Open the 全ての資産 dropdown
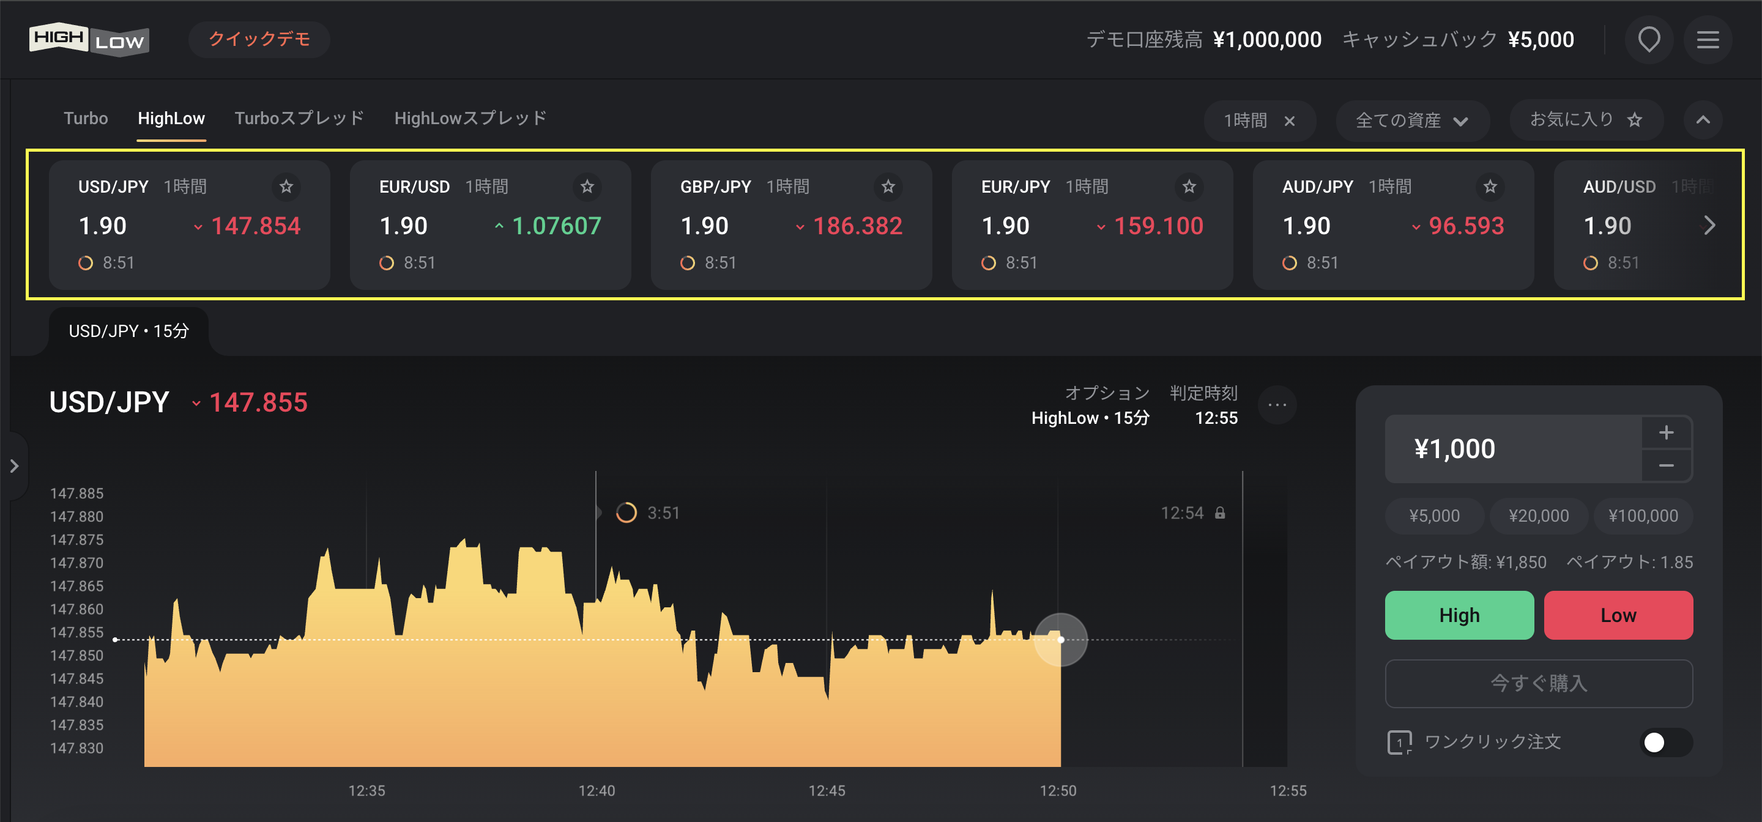Screen dimensions: 1762x822 pos(1412,121)
